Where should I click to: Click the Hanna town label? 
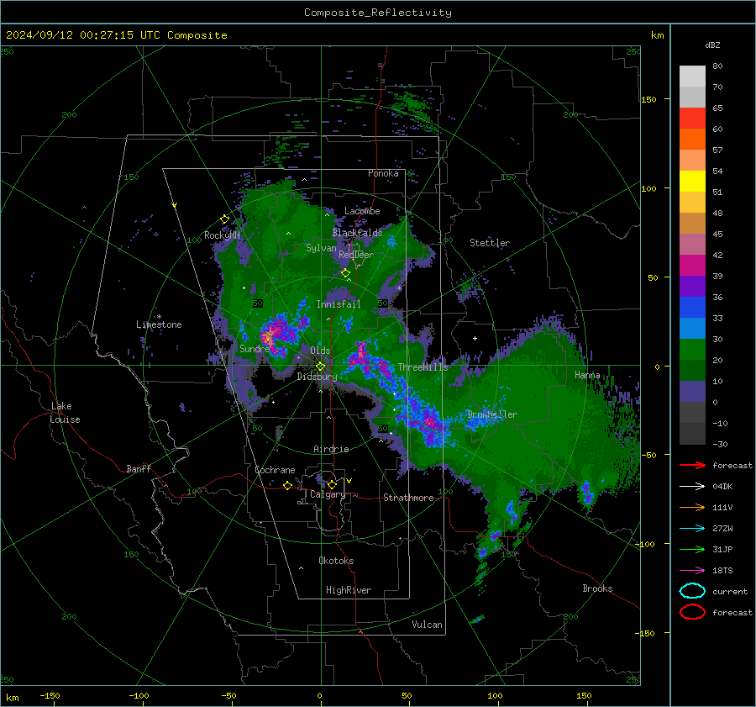pos(587,375)
